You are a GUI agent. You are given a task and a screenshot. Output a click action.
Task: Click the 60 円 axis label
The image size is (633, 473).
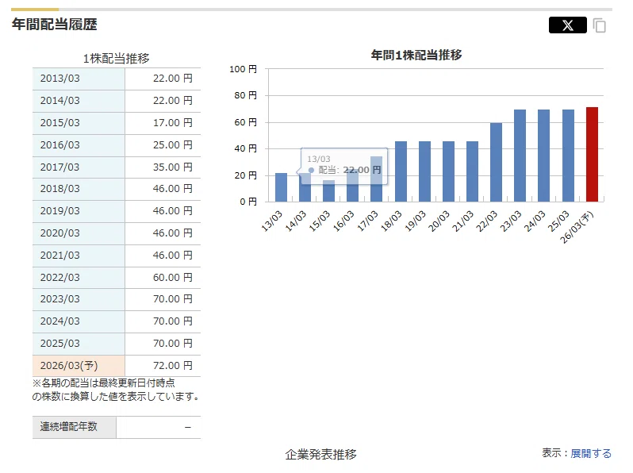245,122
